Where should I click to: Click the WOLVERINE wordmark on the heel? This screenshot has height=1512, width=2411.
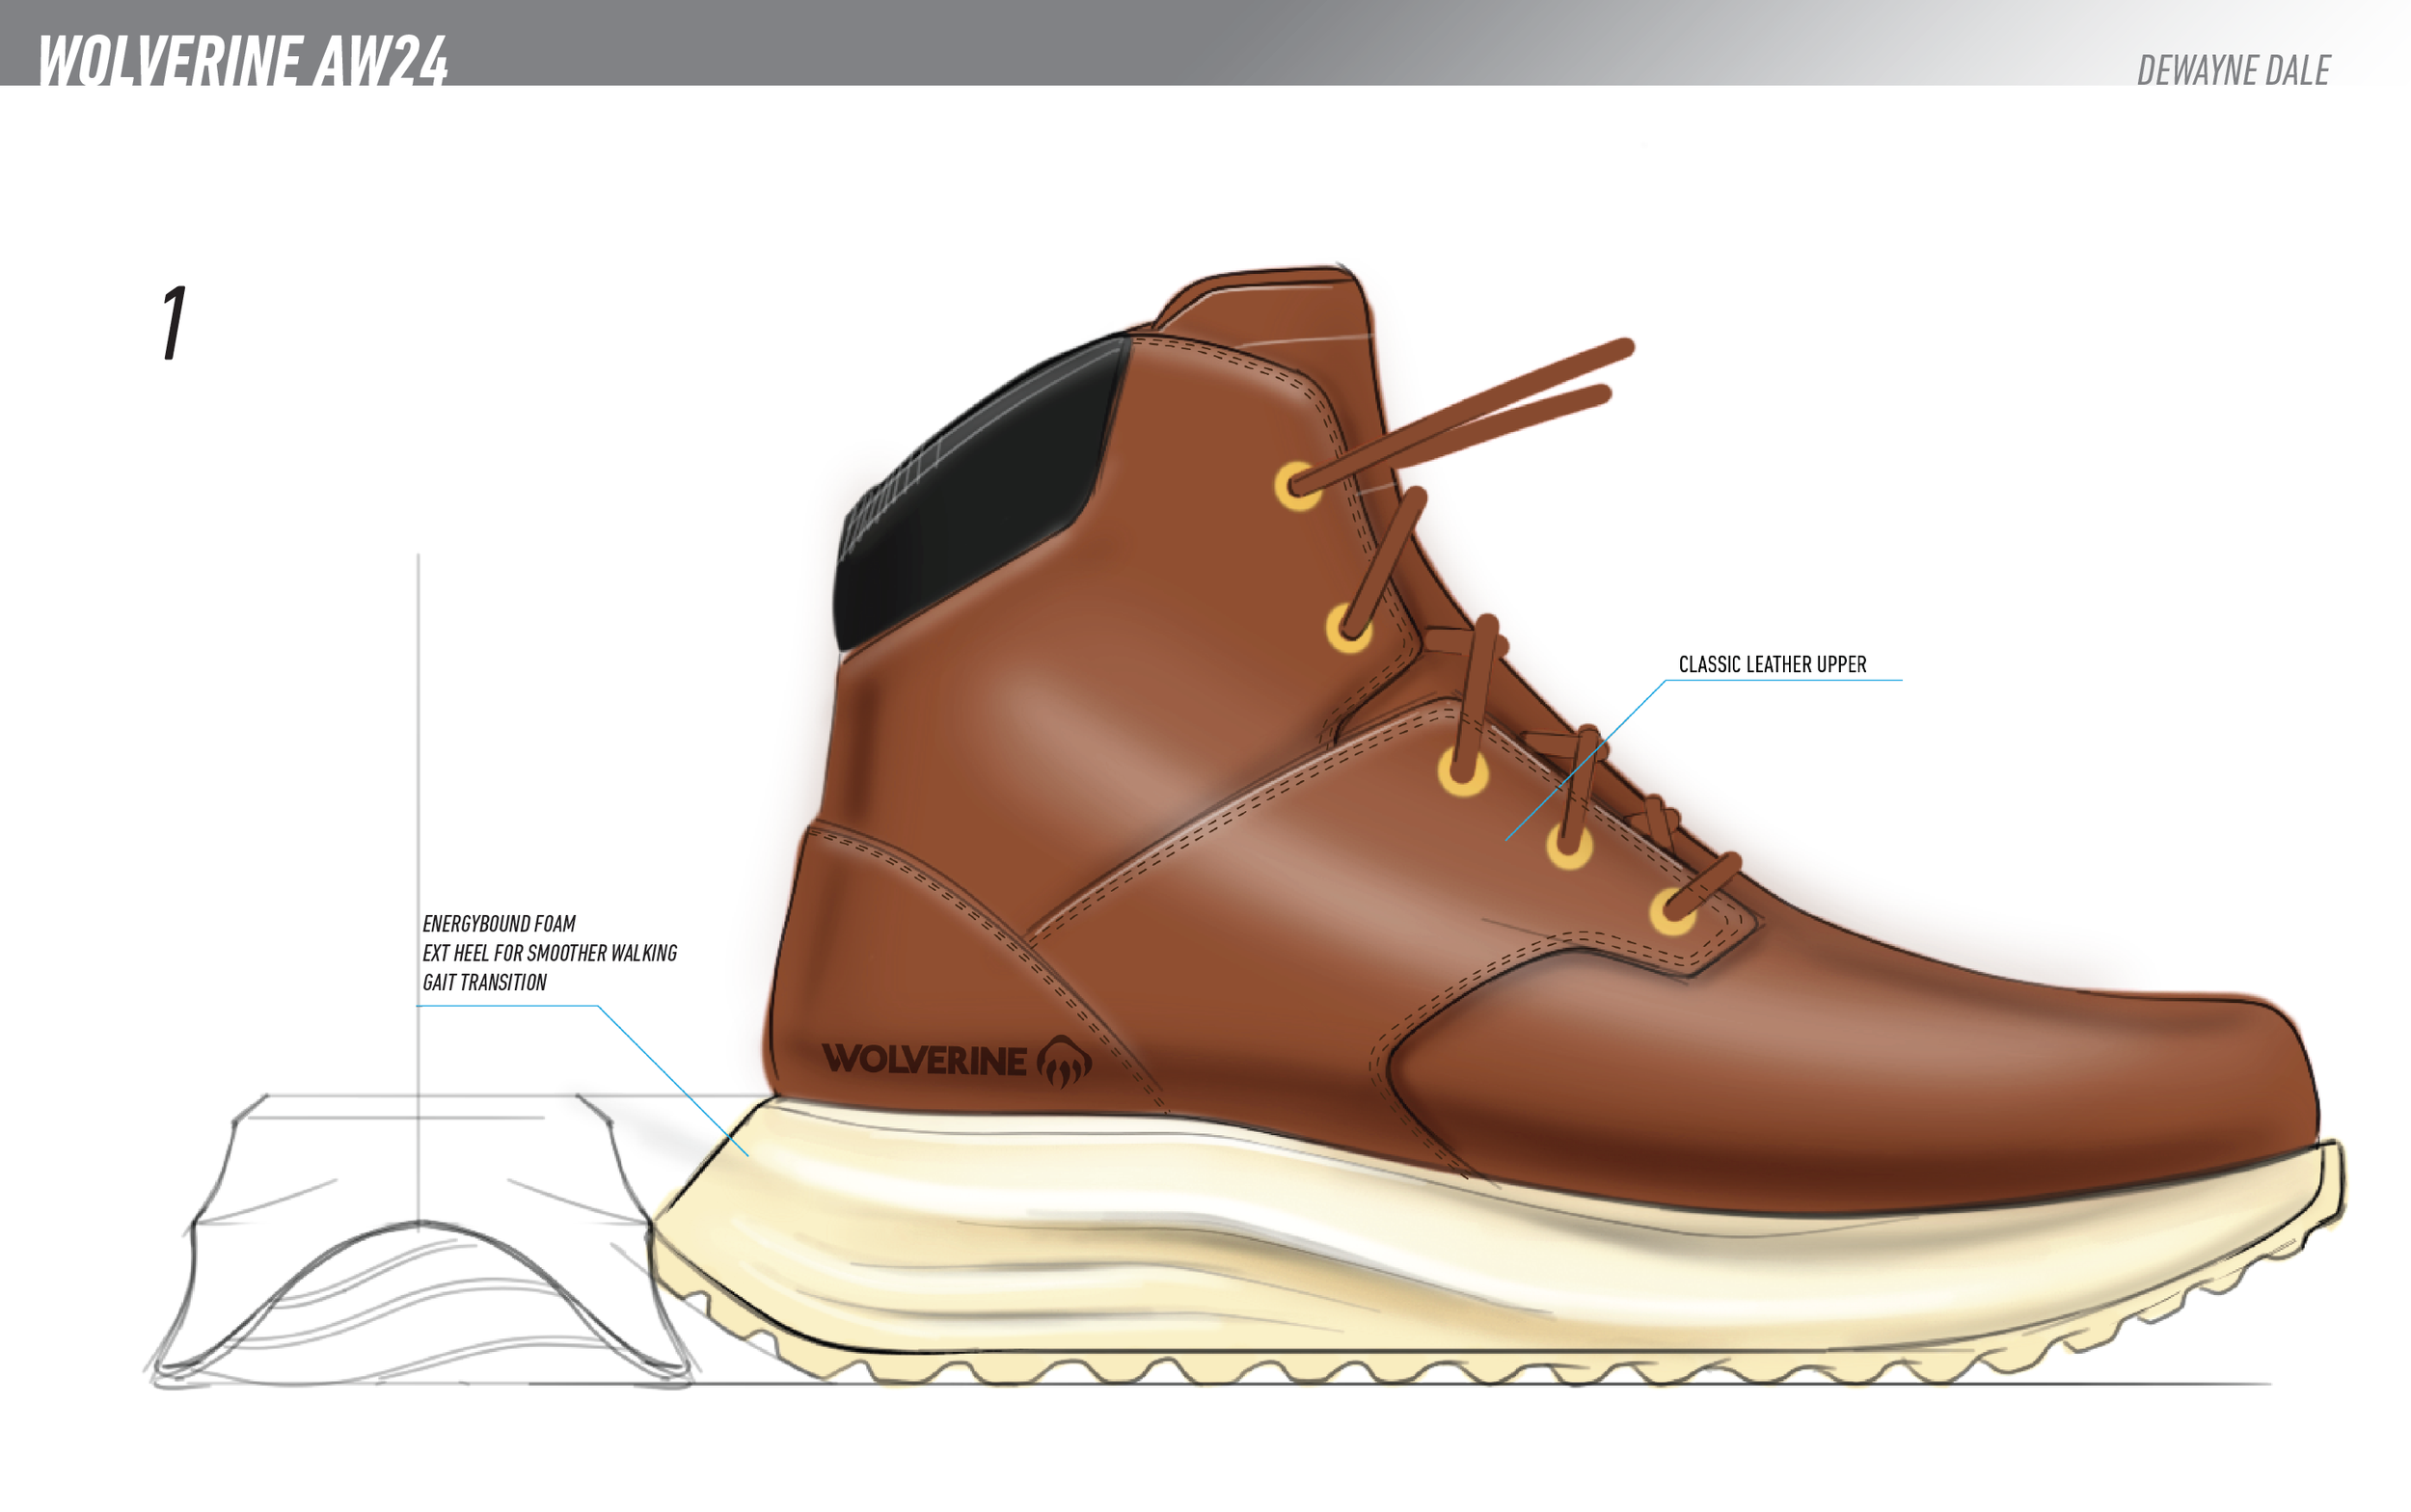924,1059
